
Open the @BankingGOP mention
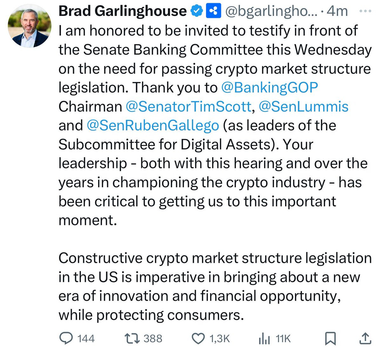(269, 87)
